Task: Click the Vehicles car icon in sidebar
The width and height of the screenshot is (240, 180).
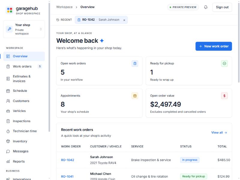Action: coord(8,111)
